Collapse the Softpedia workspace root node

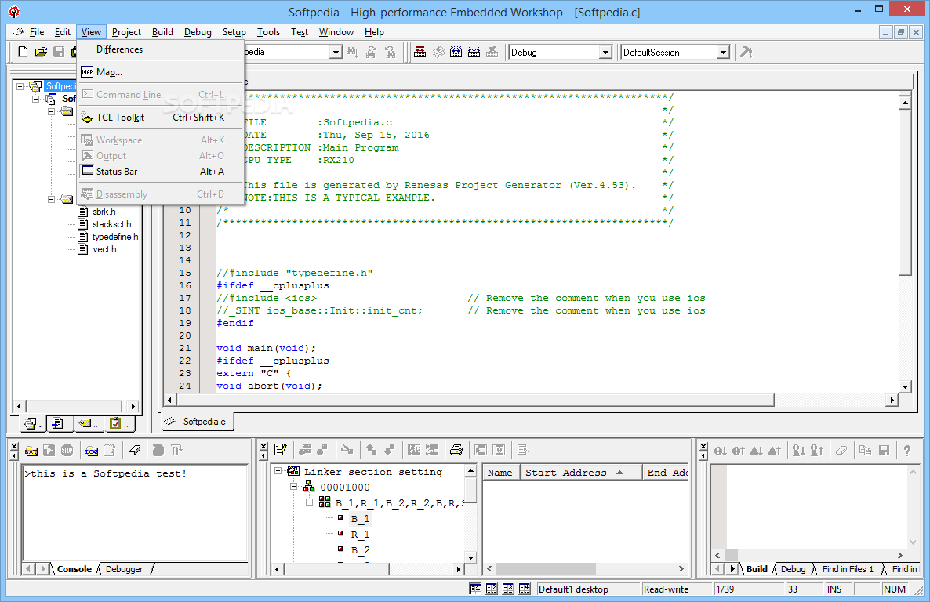(20, 86)
